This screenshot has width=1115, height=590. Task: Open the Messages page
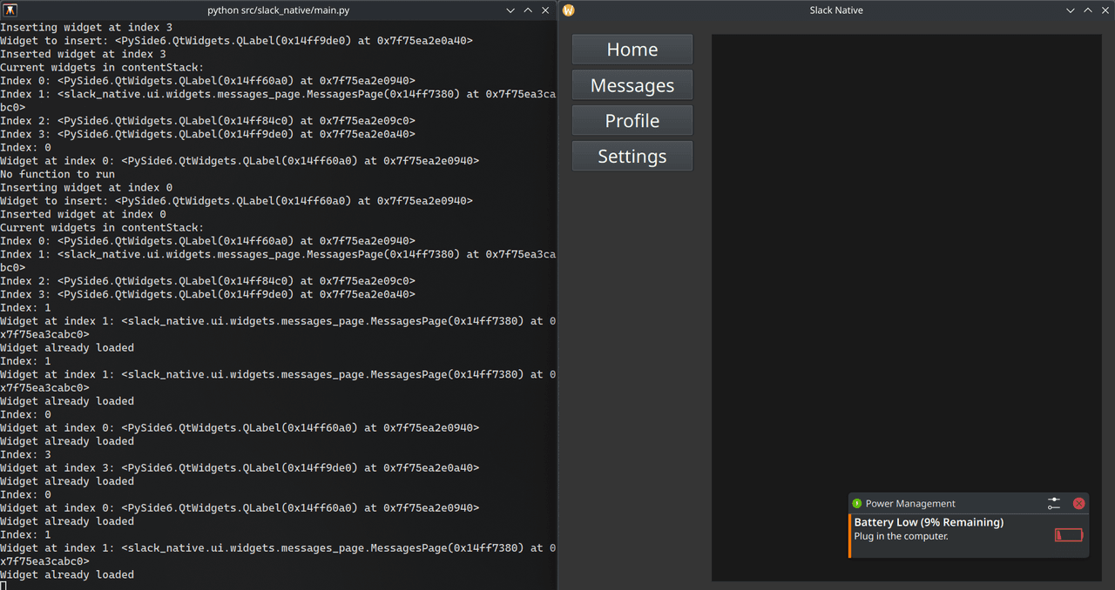(x=632, y=85)
